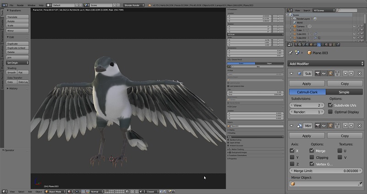Select the Simple subdivision type
367x194 pixels.
344,92
